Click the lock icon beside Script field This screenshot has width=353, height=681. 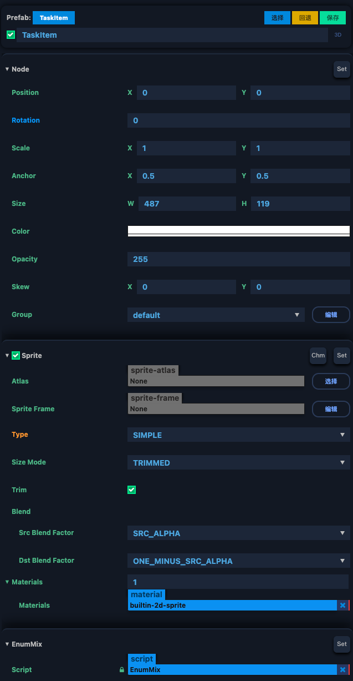122,670
